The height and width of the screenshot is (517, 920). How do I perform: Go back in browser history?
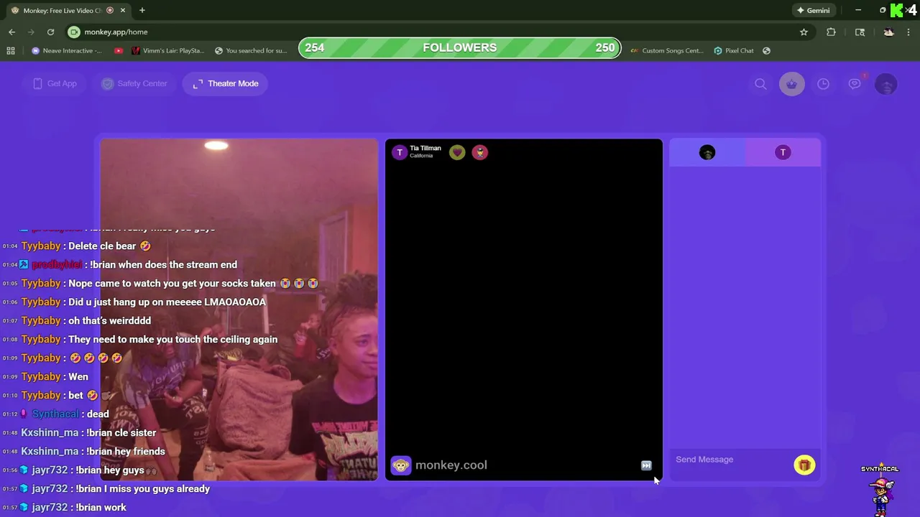(11, 32)
